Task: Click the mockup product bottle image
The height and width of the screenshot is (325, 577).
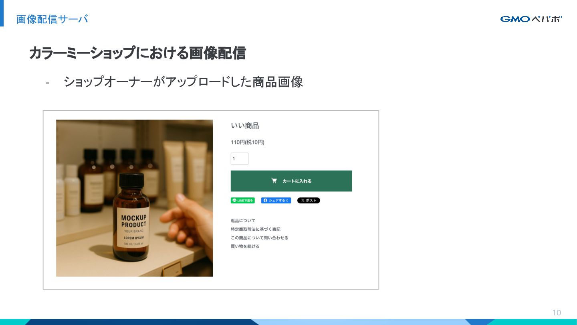Action: tap(135, 198)
